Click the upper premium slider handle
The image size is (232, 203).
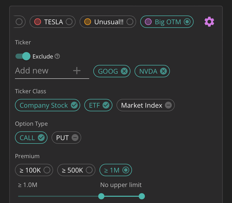coord(142,196)
